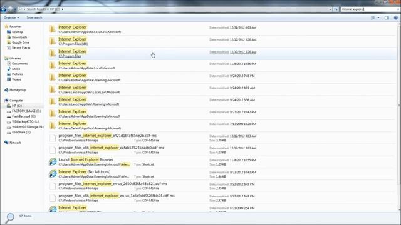Refresh the search results location
401x225 pixels.
point(336,9)
